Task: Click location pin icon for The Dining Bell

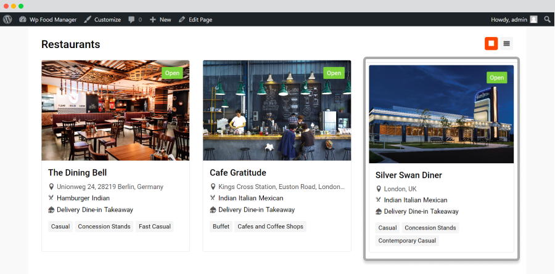Action: point(51,187)
